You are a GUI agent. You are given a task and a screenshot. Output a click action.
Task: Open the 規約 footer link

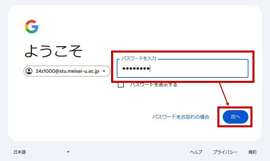click(x=252, y=152)
